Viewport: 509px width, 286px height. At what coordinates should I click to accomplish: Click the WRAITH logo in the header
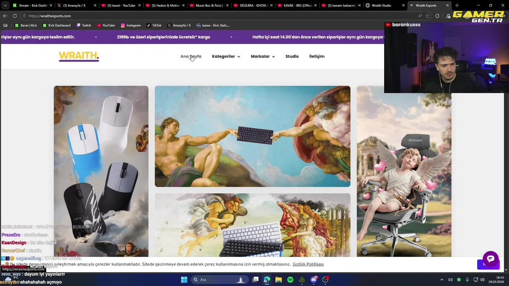click(x=79, y=56)
